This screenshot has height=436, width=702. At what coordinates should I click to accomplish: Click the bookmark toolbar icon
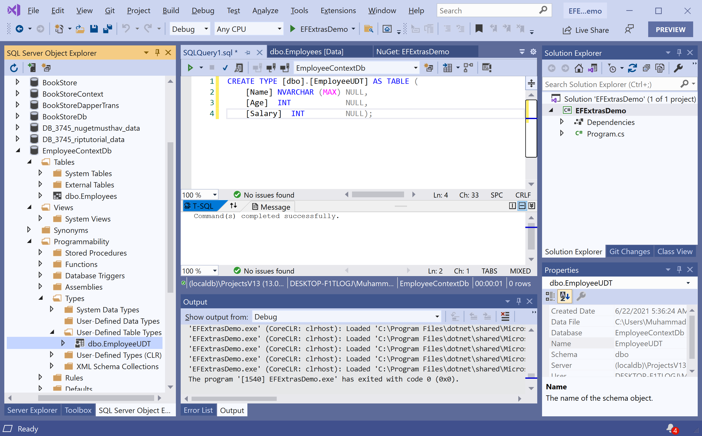479,29
